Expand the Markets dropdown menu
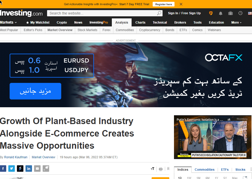 8,23
